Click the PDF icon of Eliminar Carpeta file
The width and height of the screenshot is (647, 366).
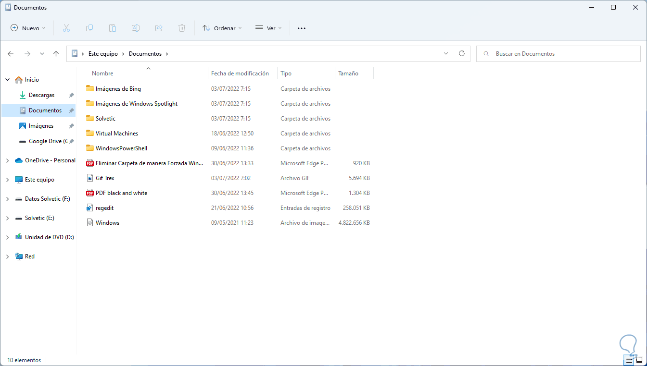coord(89,163)
